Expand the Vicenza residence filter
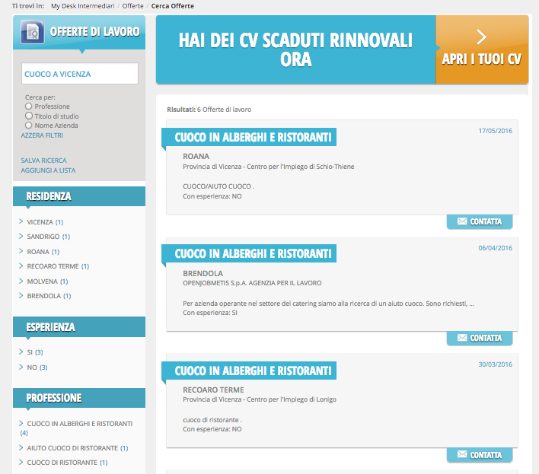This screenshot has height=474, width=539. tap(40, 222)
